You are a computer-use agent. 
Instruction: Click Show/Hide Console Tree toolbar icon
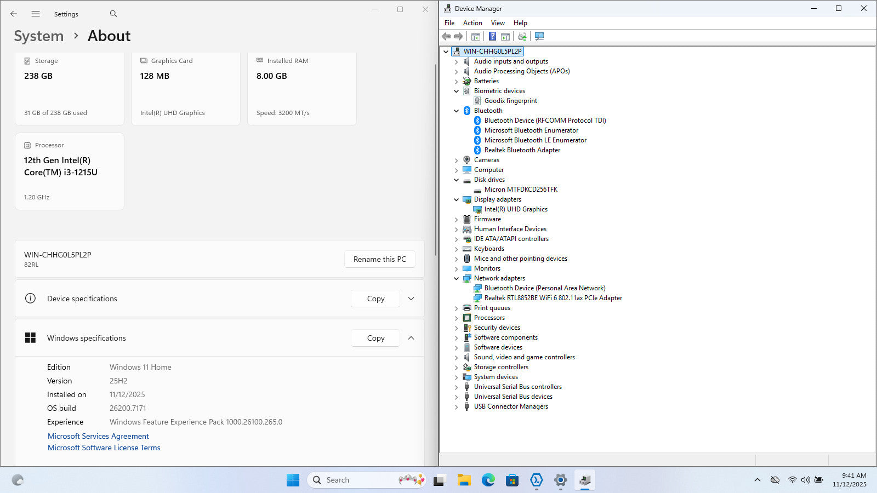tap(476, 37)
